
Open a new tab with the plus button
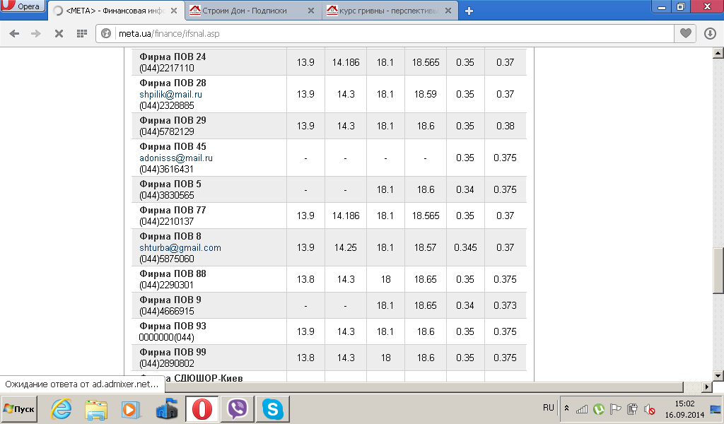coord(469,11)
